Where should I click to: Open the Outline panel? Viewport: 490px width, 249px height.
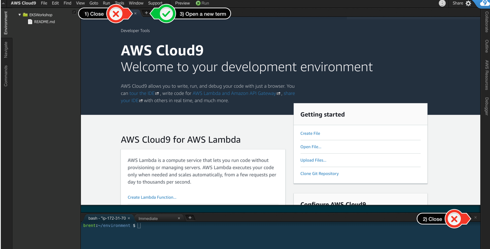[x=487, y=46]
